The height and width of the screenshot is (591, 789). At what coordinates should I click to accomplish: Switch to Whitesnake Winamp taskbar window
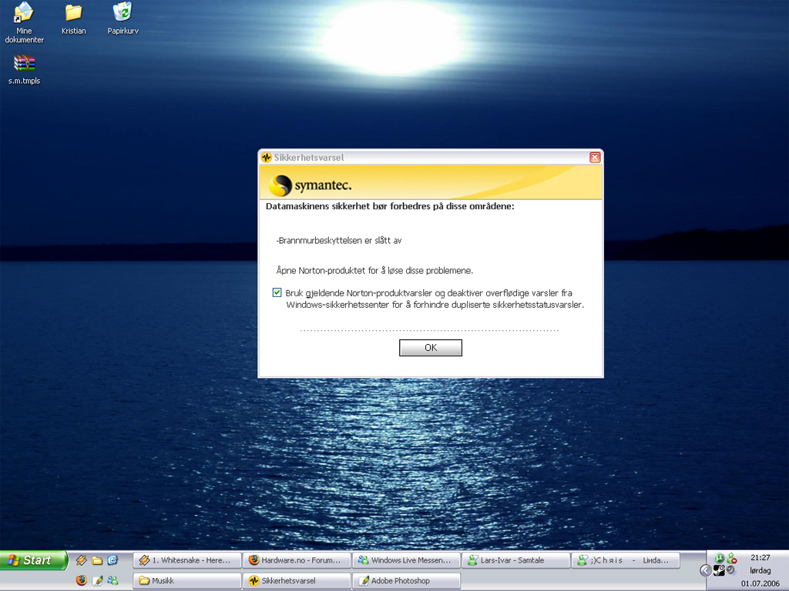[187, 560]
